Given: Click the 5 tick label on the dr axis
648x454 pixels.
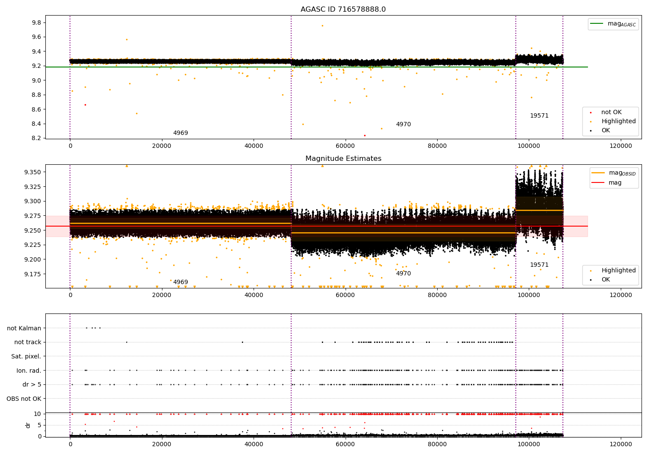Looking at the screenshot, I should tap(40, 425).
